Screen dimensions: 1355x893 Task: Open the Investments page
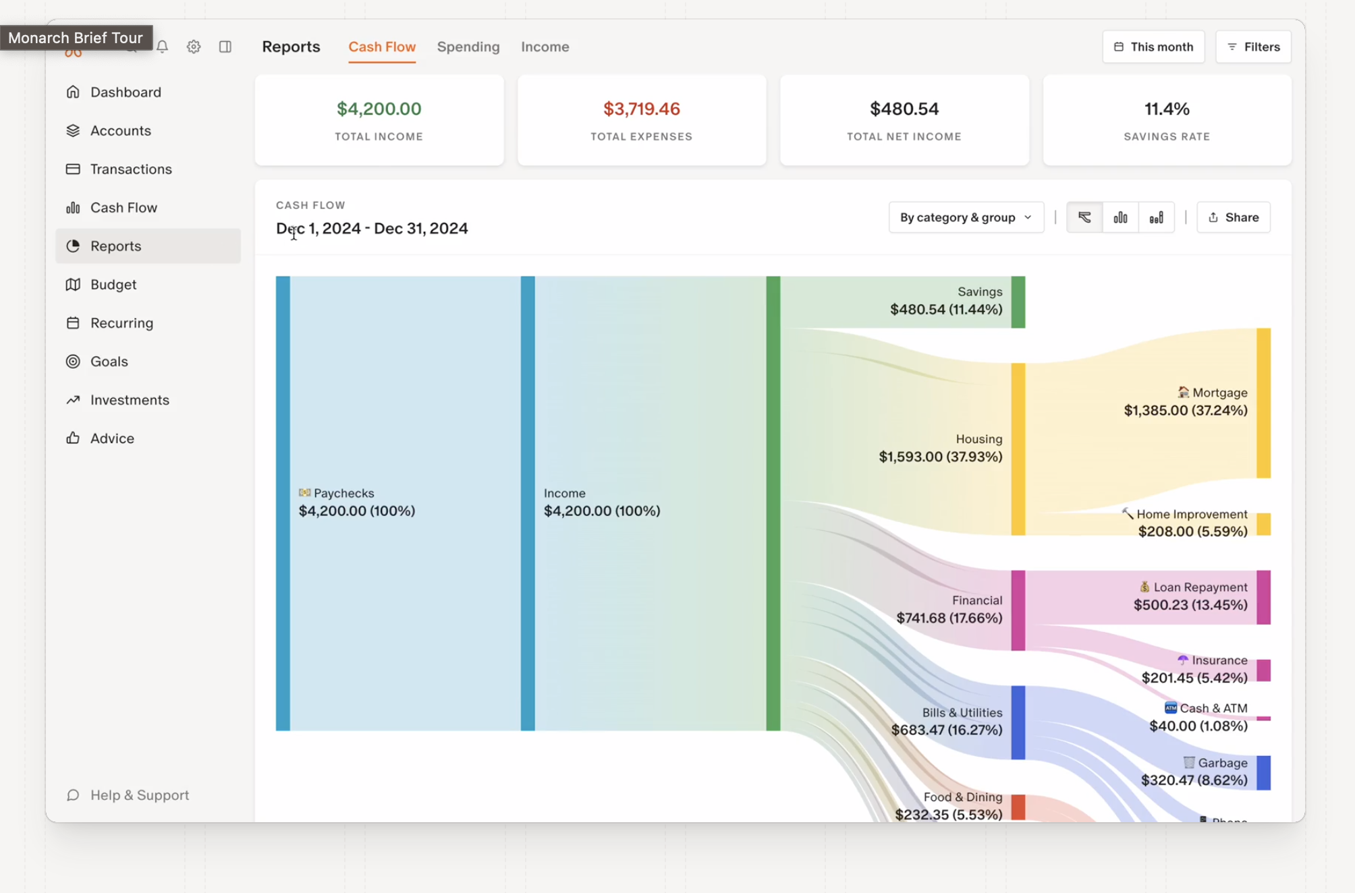coord(130,399)
